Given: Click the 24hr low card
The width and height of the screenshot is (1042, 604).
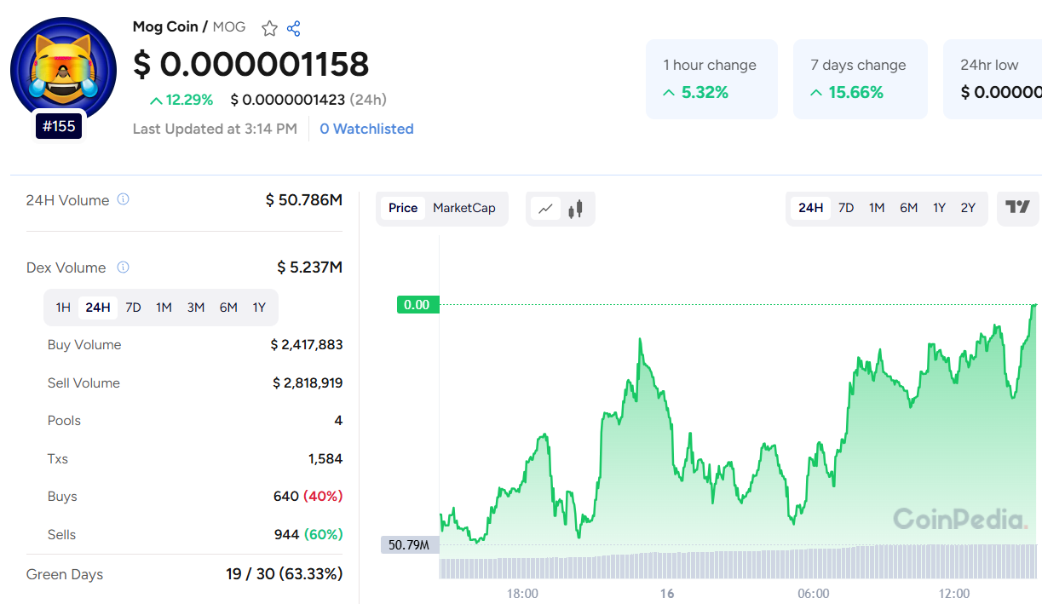Looking at the screenshot, I should click(x=993, y=79).
